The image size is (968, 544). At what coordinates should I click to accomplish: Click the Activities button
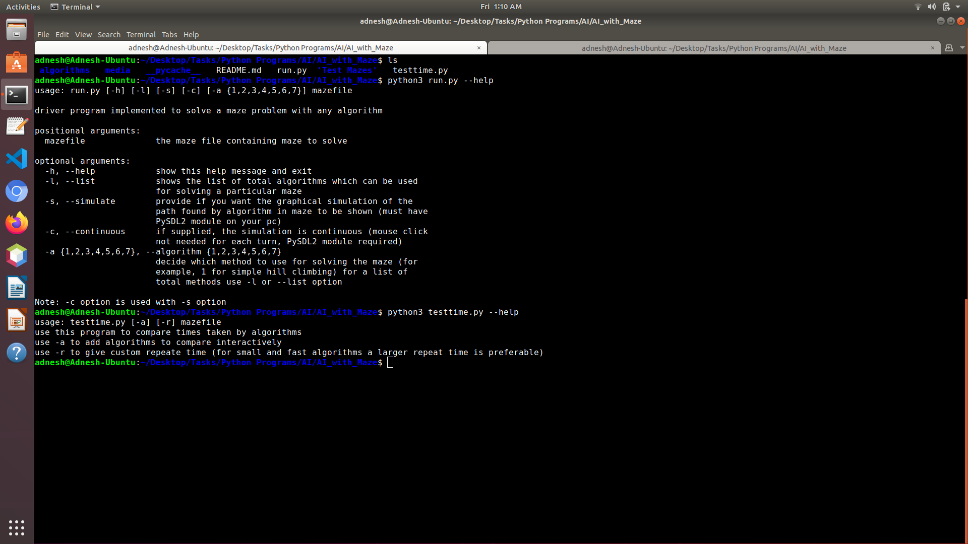[23, 7]
